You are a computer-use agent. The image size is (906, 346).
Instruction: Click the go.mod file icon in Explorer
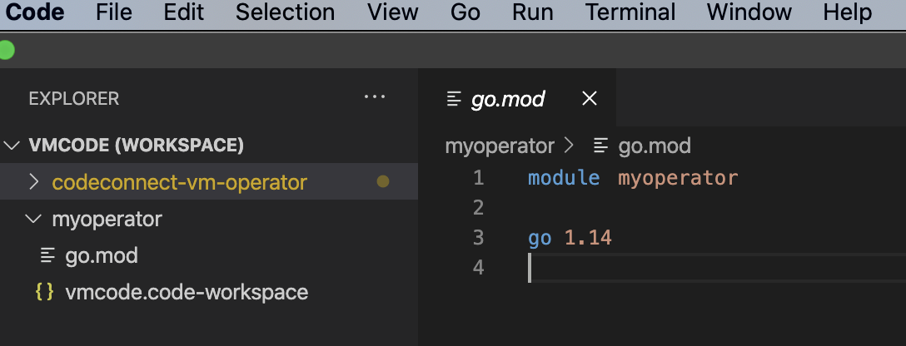pos(47,255)
